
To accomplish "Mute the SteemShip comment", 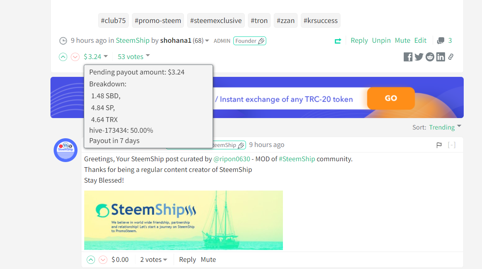I will [x=208, y=259].
